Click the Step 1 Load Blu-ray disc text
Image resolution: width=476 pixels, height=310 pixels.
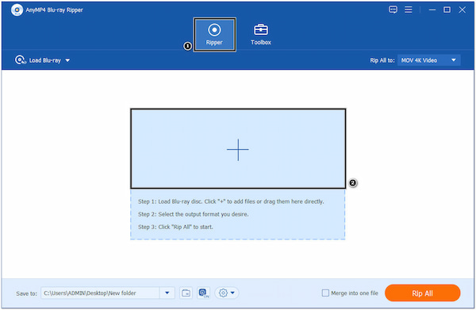231,201
